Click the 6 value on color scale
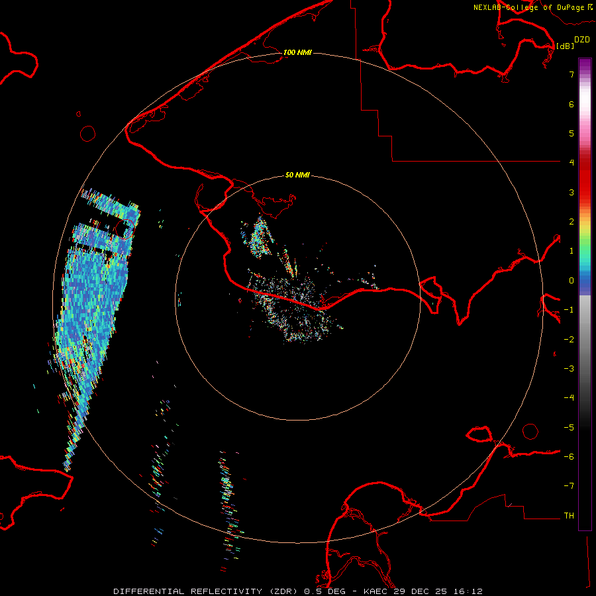 [571, 104]
